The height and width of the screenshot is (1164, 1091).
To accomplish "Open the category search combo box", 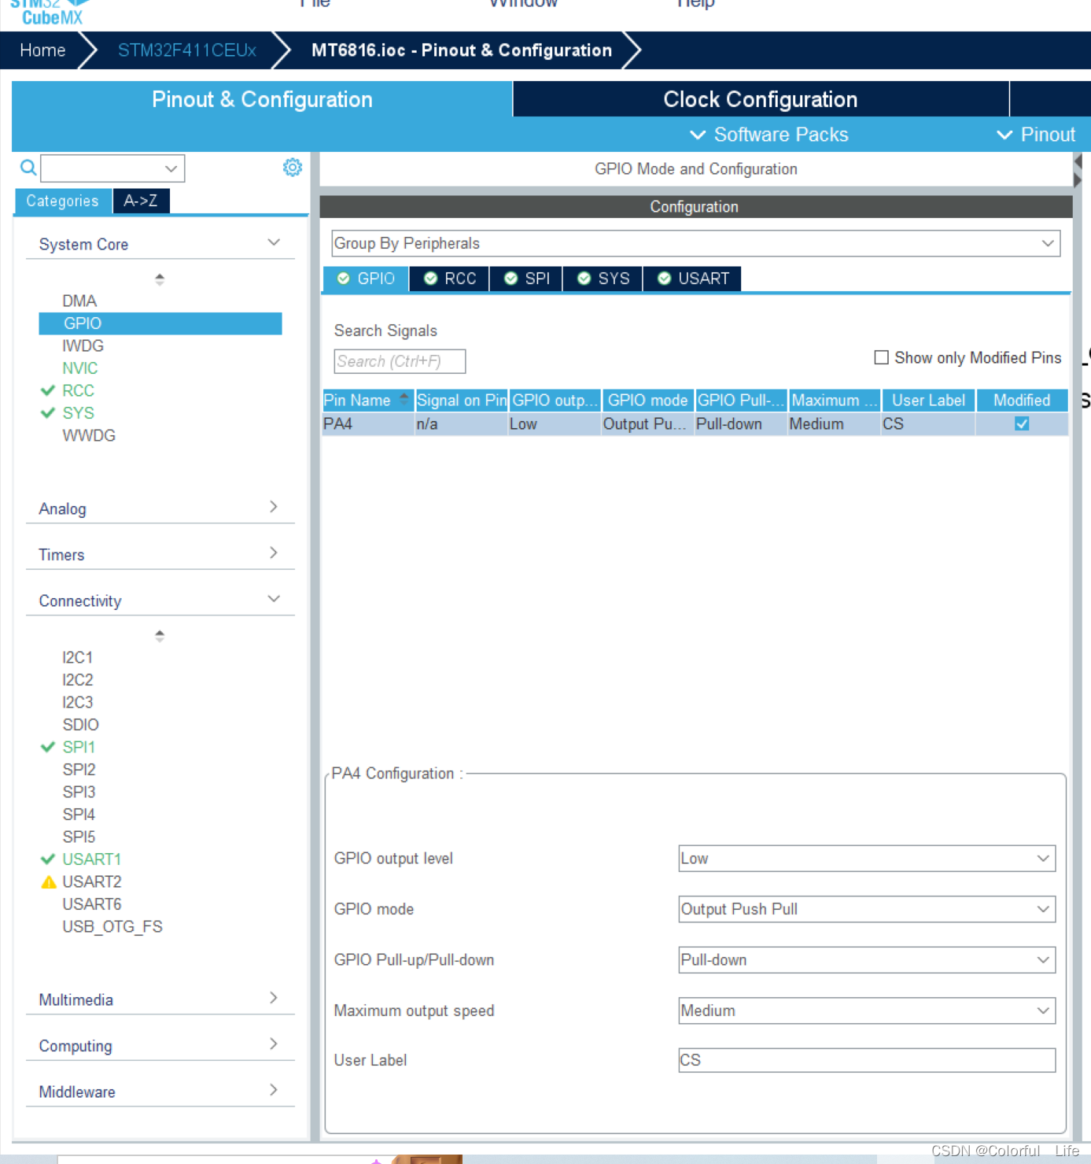I will point(112,168).
